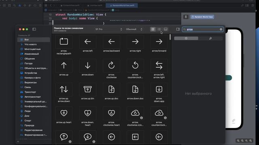This screenshot has height=145, width=259.
Task: Click the symbols grid scrollbar
Action: pos(170,37)
